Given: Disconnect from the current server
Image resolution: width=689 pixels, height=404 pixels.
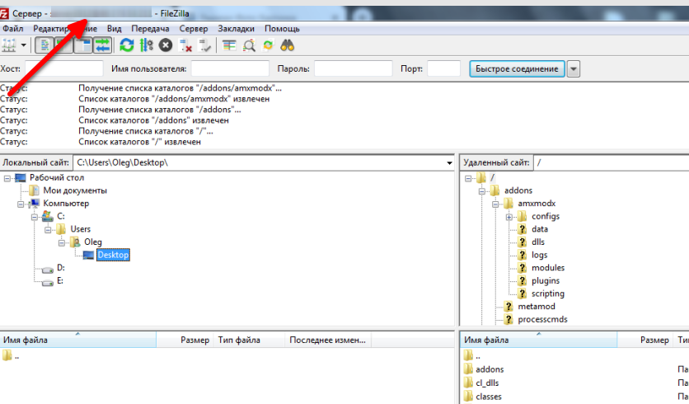Looking at the screenshot, I should coord(185,45).
